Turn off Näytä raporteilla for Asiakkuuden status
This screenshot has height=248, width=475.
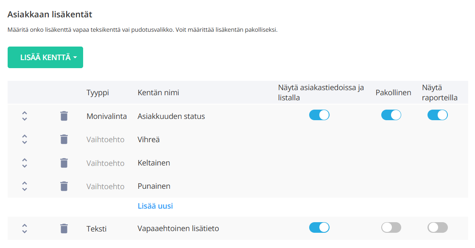click(x=437, y=115)
